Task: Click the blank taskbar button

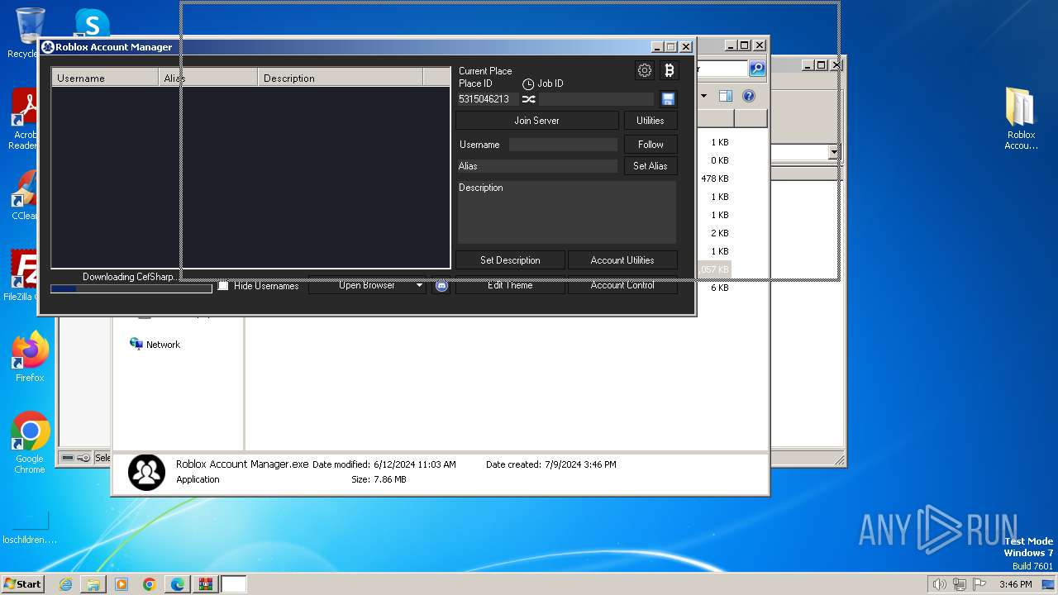Action: click(234, 584)
